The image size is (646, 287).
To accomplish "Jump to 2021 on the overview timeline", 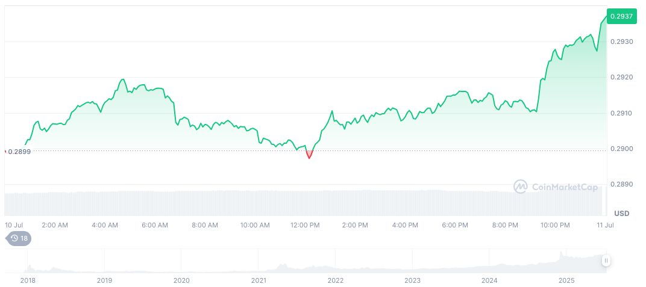I will coord(259,280).
